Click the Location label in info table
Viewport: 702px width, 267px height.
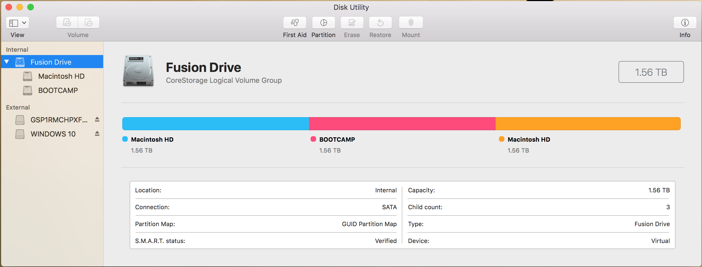[148, 190]
